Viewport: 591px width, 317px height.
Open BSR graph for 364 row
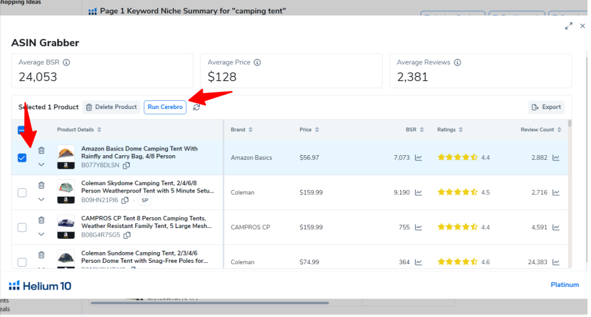(419, 262)
